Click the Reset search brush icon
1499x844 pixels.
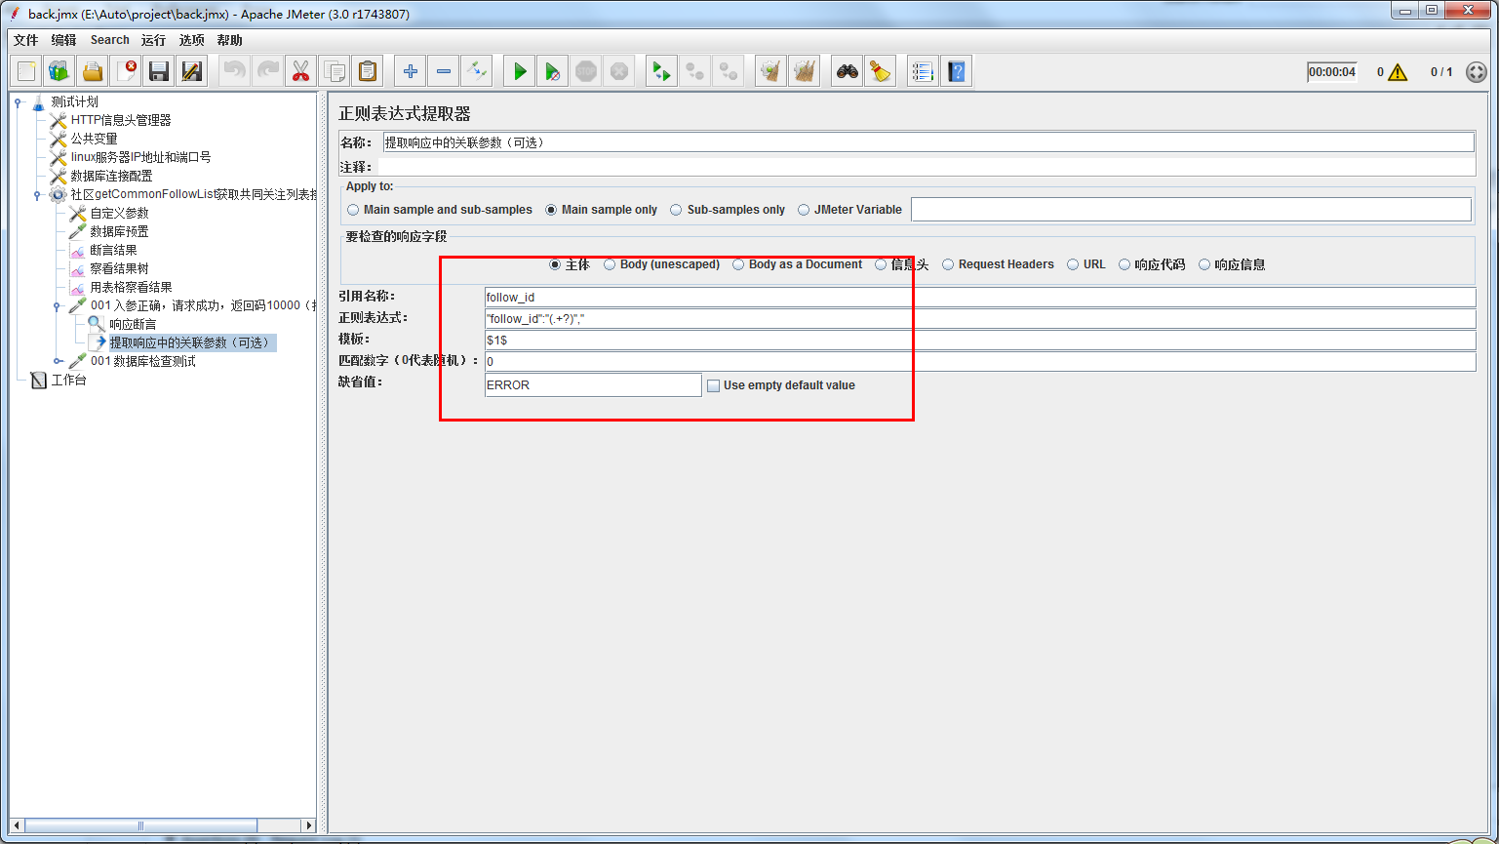pos(881,71)
